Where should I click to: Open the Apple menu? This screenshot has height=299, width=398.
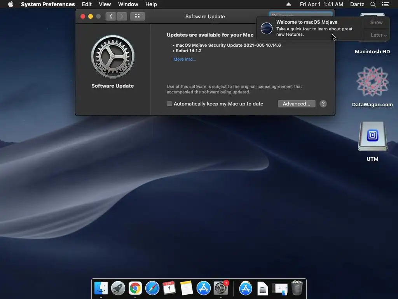[10, 4]
